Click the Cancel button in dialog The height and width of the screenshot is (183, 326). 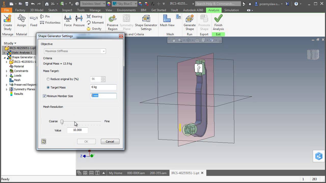(110, 142)
